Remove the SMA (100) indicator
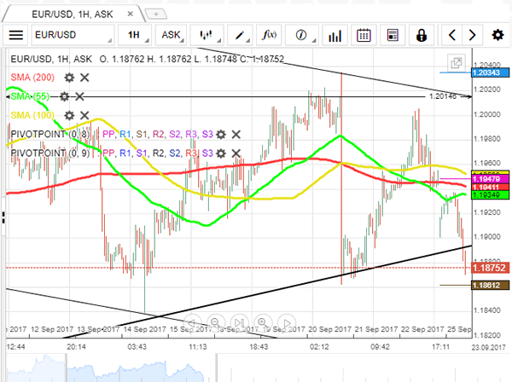Image resolution: width=512 pixels, height=382 pixels. [x=83, y=115]
